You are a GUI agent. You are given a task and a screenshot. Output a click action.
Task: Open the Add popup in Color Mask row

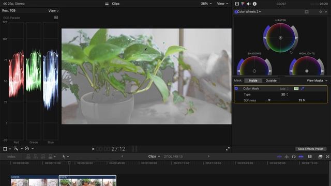point(284,89)
